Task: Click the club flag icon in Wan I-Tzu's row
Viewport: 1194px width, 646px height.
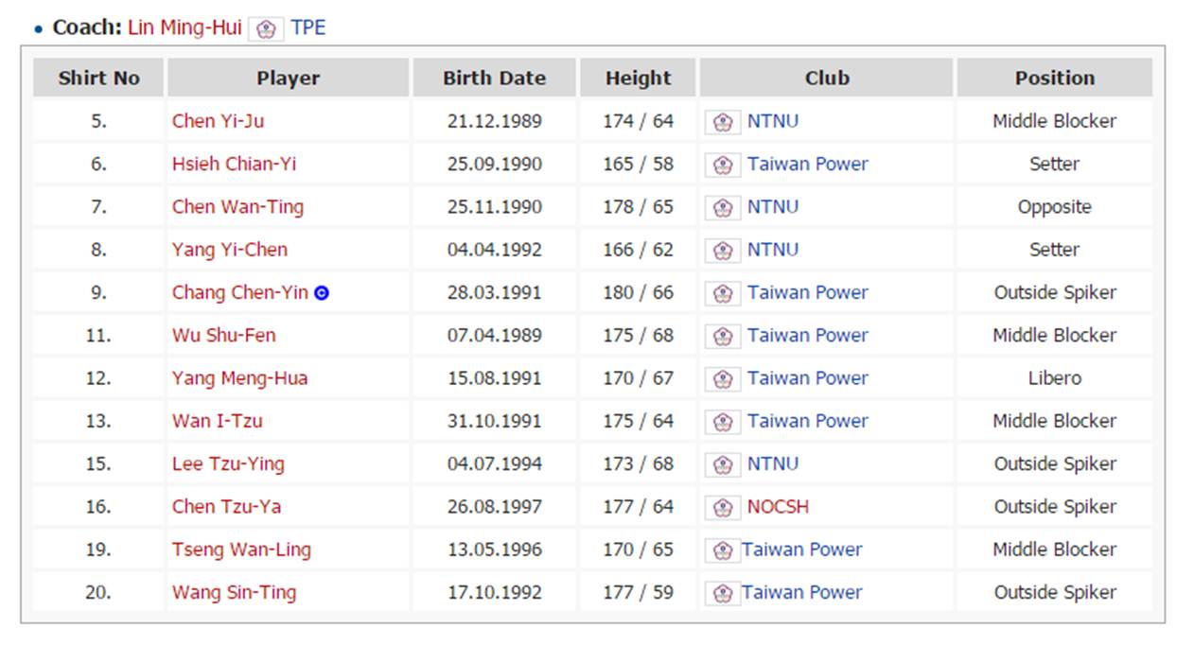Action: point(723,422)
